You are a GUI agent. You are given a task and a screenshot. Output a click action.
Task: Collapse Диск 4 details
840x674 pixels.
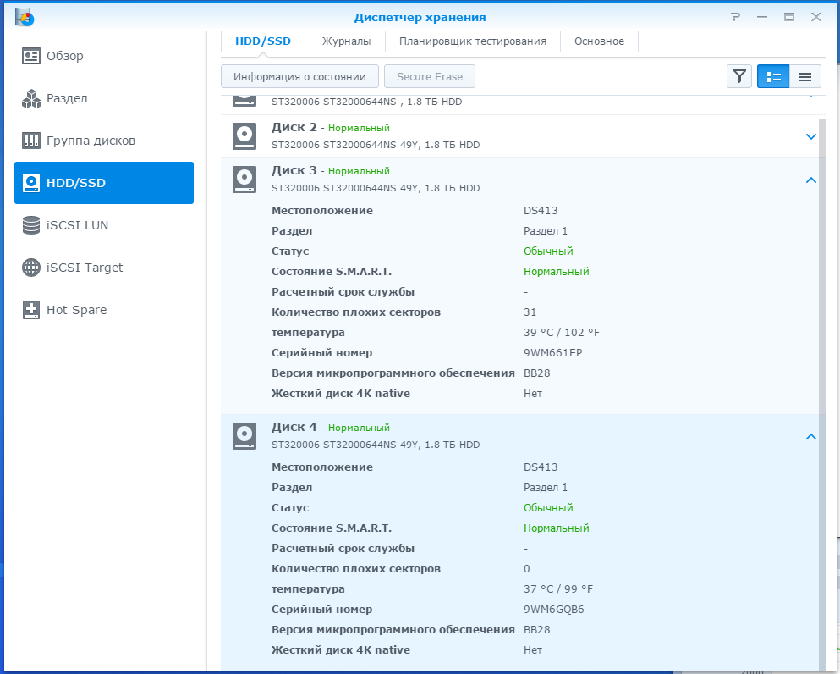point(811,436)
